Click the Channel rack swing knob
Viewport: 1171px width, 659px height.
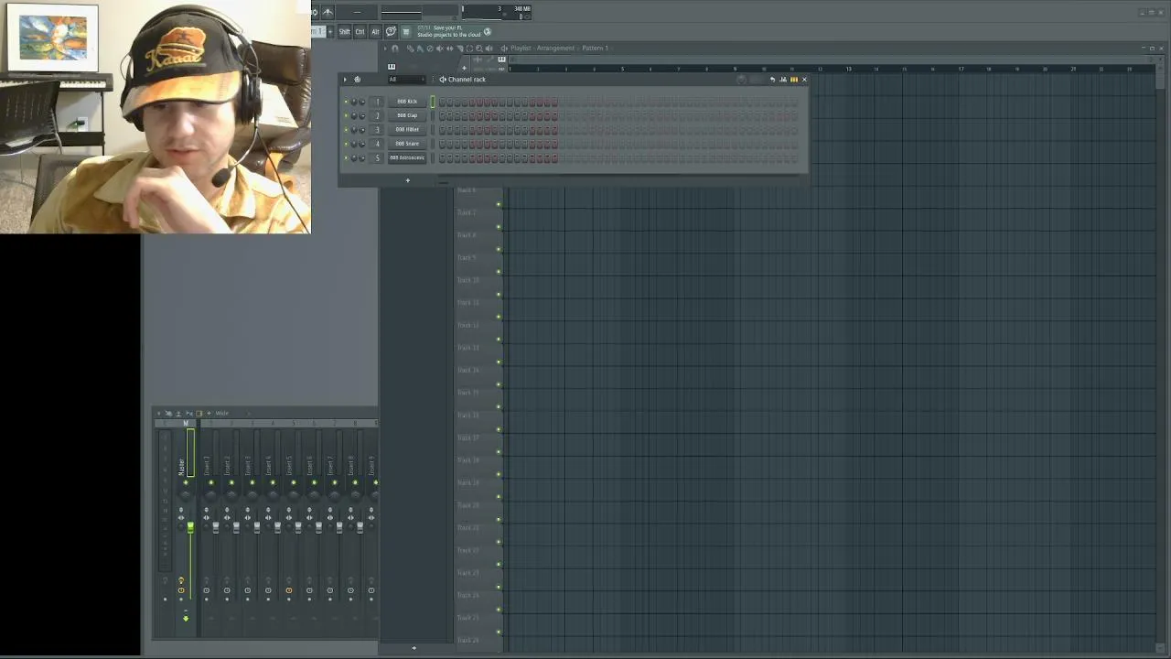pos(742,80)
